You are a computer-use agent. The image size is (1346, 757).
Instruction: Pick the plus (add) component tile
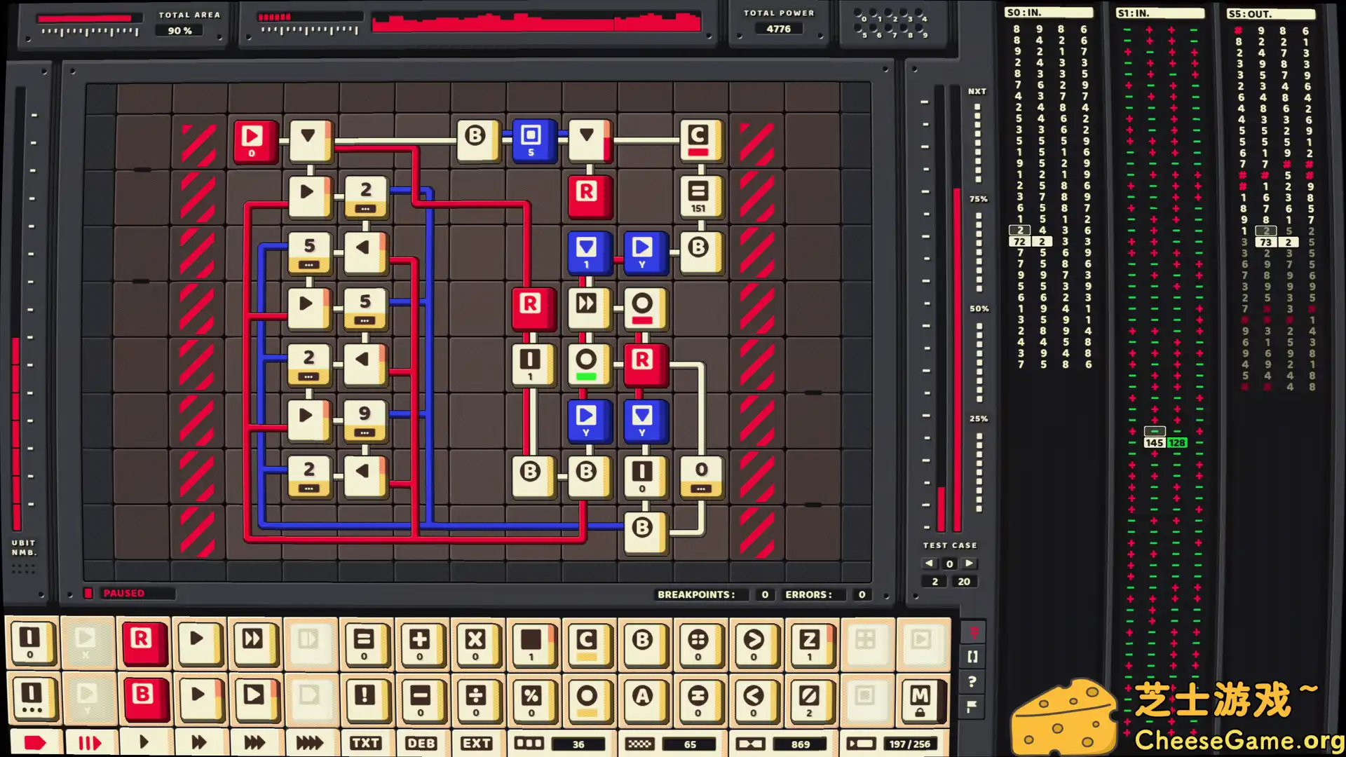pyautogui.click(x=419, y=641)
